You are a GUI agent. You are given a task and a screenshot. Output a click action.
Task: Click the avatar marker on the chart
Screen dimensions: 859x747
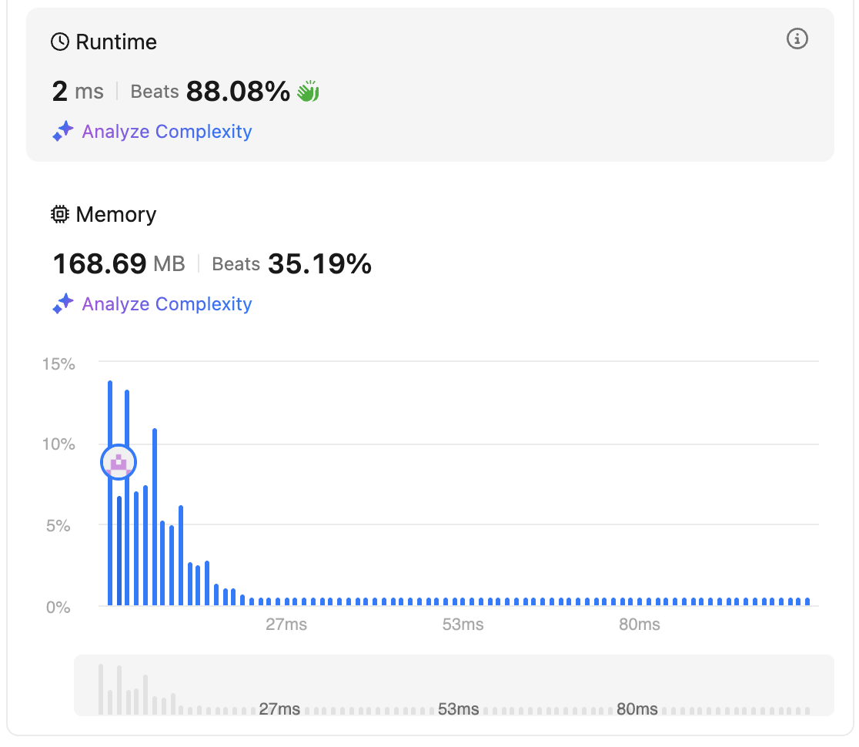(x=119, y=462)
